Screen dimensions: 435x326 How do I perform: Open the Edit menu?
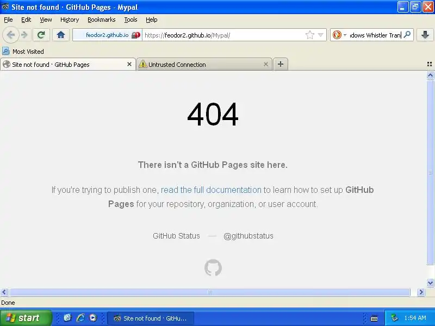26,20
